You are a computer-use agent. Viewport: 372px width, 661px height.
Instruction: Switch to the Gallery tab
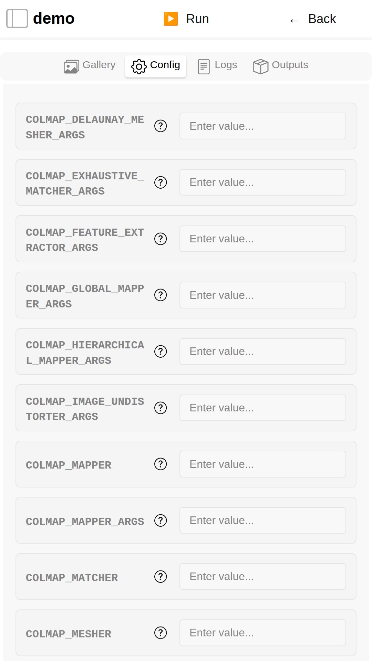click(x=90, y=66)
